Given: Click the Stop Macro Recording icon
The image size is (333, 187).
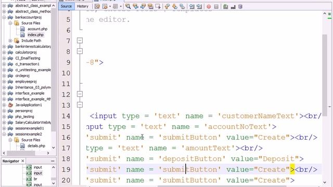Looking at the screenshot, I should (216, 7).
